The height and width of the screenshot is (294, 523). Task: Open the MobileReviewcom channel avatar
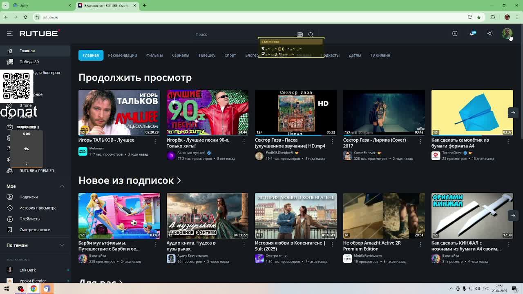tap(348, 258)
